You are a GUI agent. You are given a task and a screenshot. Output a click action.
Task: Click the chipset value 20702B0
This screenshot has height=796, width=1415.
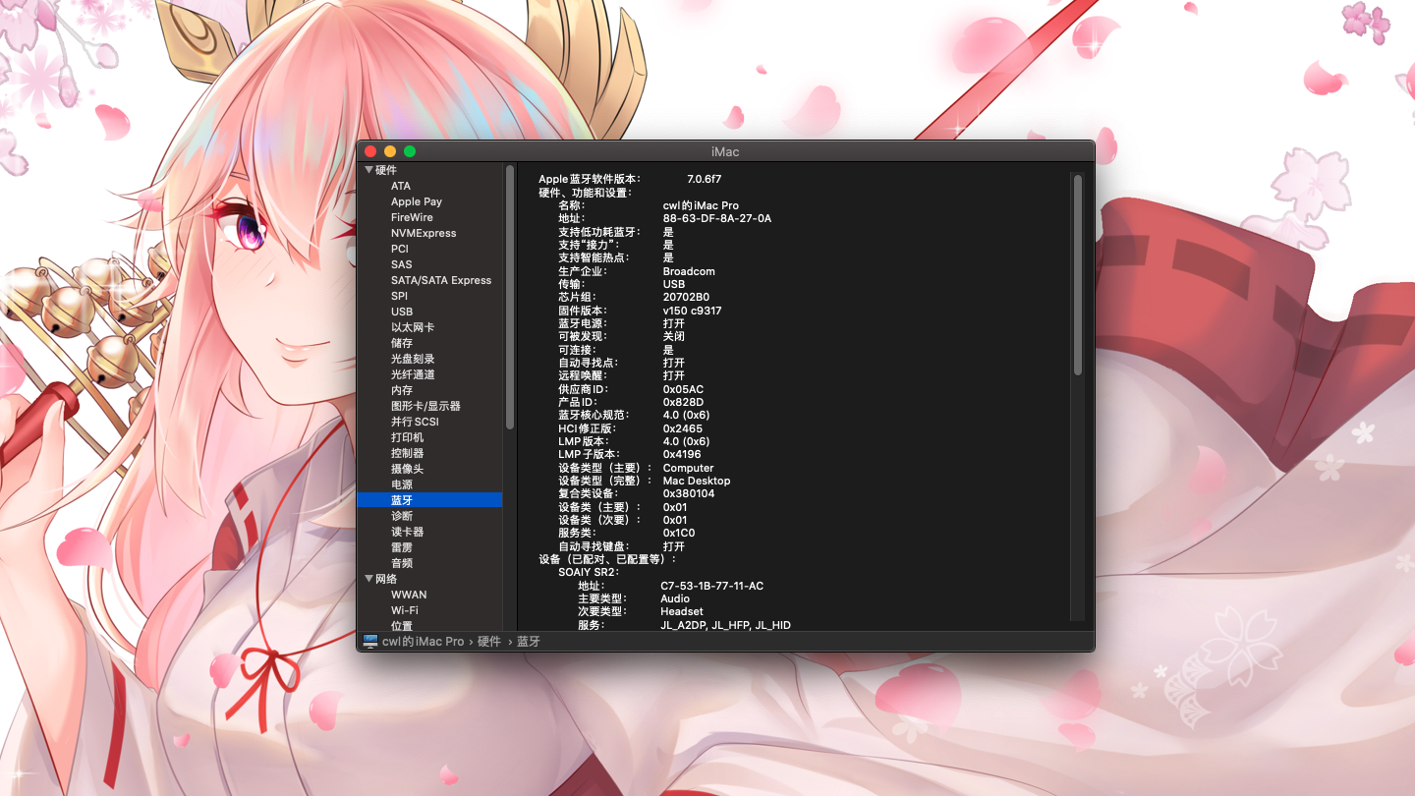coord(686,297)
